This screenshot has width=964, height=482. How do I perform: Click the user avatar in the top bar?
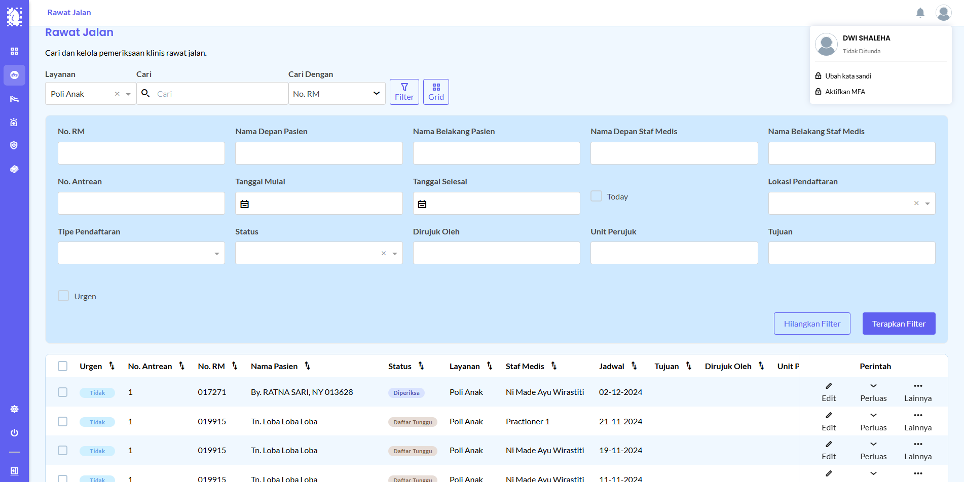click(943, 13)
